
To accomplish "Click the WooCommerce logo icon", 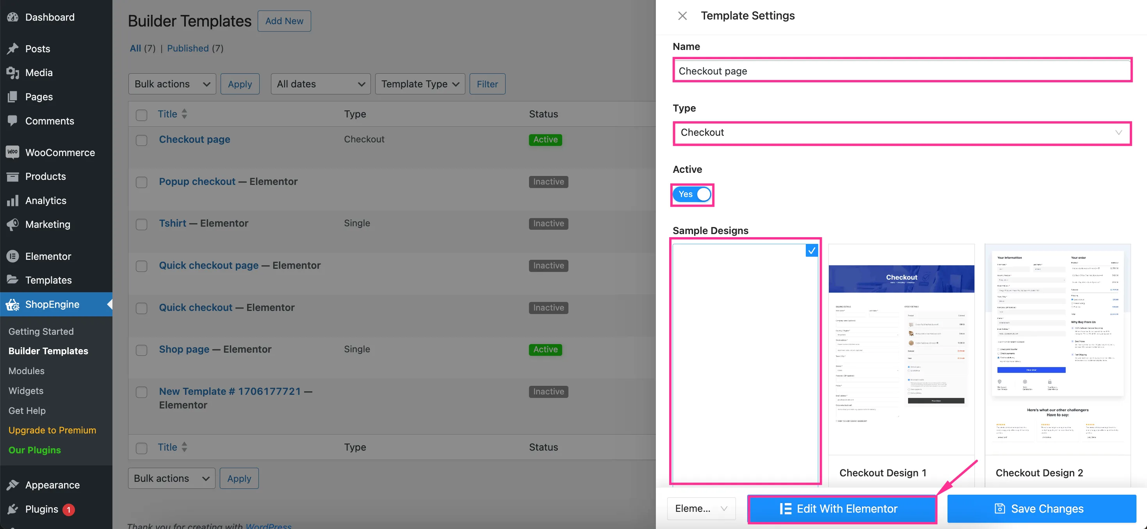I will pyautogui.click(x=13, y=152).
